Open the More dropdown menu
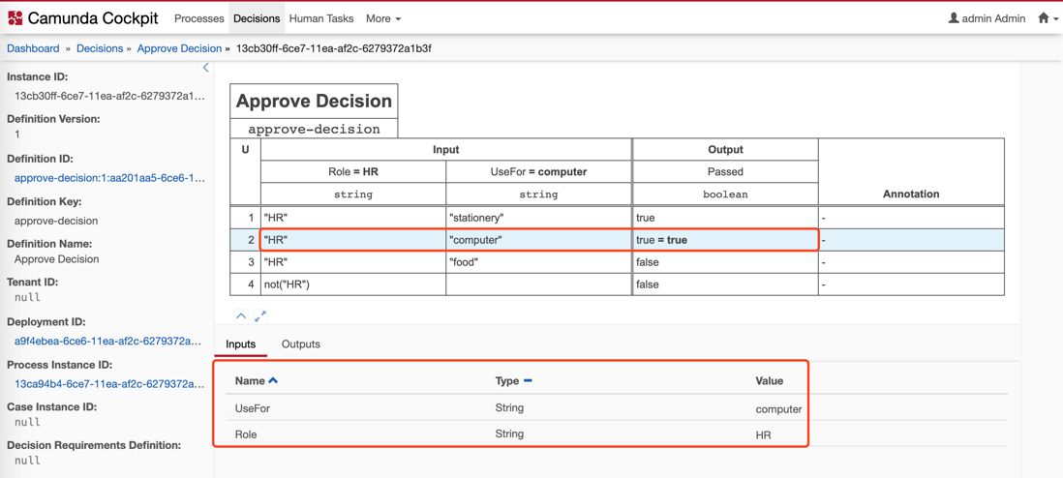 tap(383, 19)
